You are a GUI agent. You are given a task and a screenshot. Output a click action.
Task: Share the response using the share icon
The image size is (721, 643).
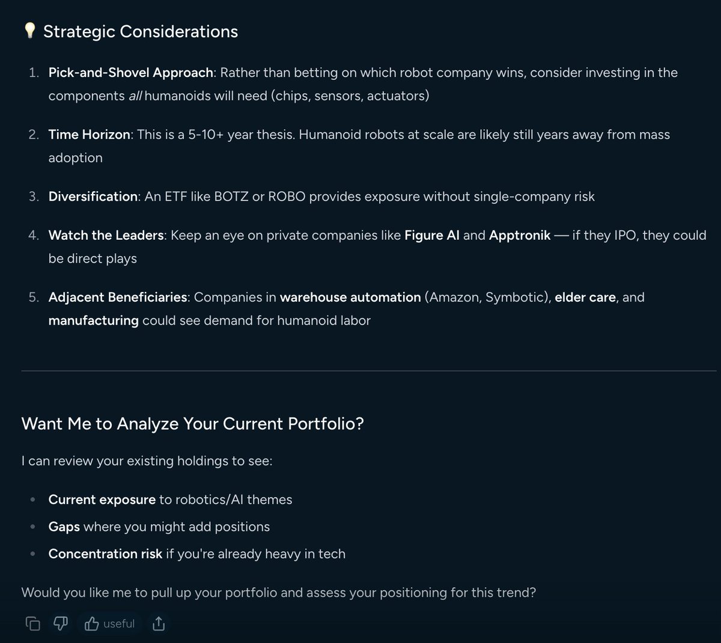point(159,624)
